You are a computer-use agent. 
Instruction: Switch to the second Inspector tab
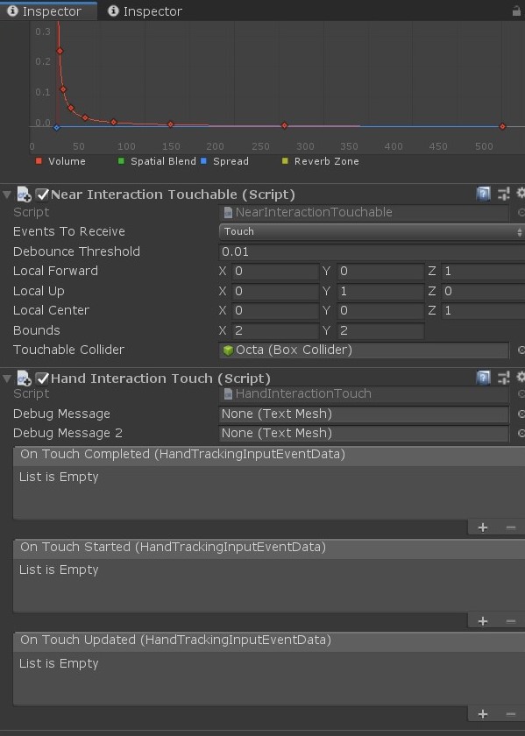[x=145, y=11]
